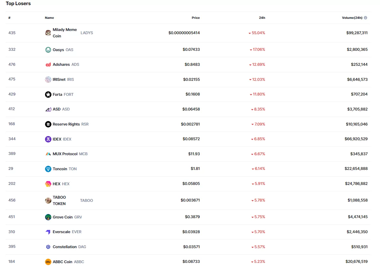This screenshot has height=267, width=380.
Task: Open the Everscale coin link
Action: coord(61,232)
